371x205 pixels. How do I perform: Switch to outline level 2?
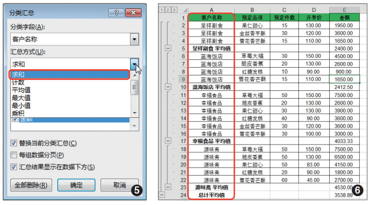click(168, 10)
